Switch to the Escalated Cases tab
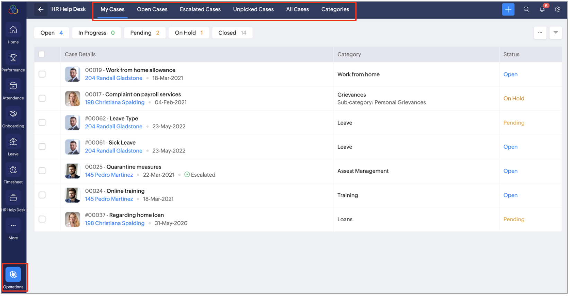This screenshot has width=570, height=296. point(201,9)
